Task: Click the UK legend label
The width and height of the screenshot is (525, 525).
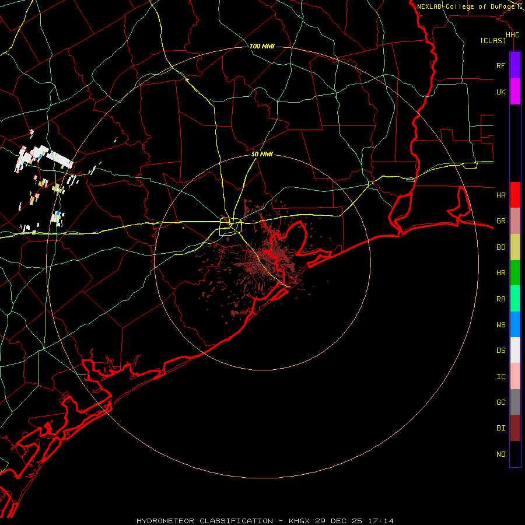Action: [x=501, y=92]
